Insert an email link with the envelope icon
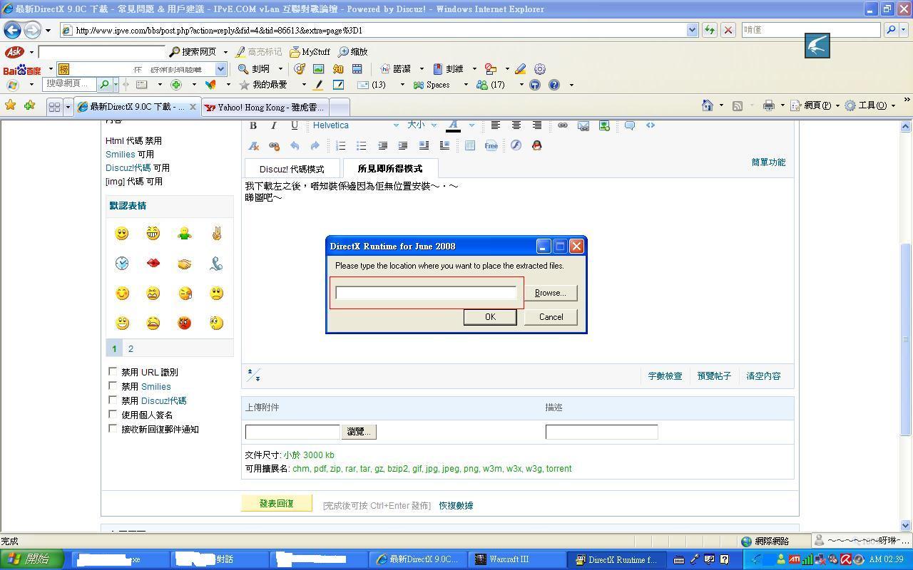913x570 pixels. (x=583, y=125)
